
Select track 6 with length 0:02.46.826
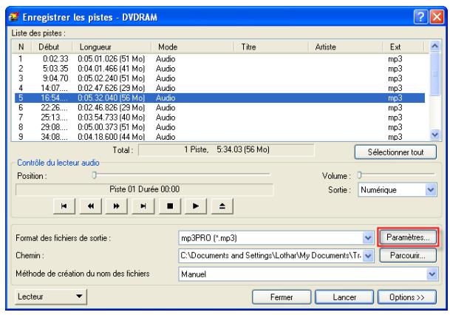tap(220, 108)
